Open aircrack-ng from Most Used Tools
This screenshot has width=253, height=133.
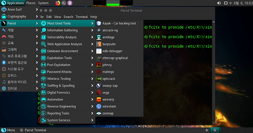(119, 30)
